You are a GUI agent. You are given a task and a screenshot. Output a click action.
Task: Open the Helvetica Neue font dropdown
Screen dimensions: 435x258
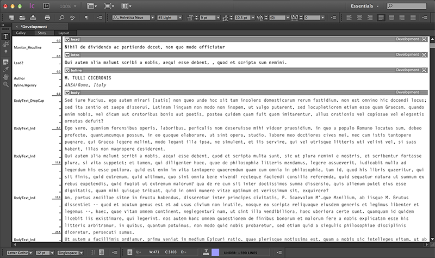[x=153, y=17]
